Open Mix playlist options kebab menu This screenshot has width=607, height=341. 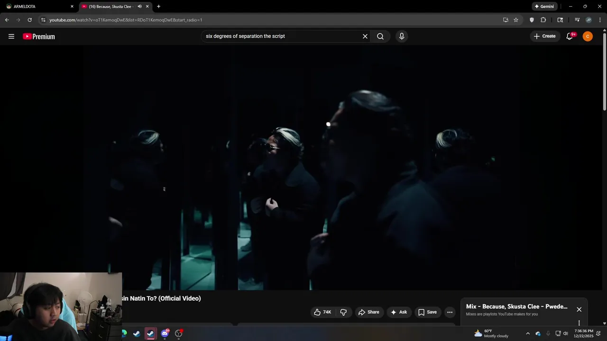click(x=579, y=323)
